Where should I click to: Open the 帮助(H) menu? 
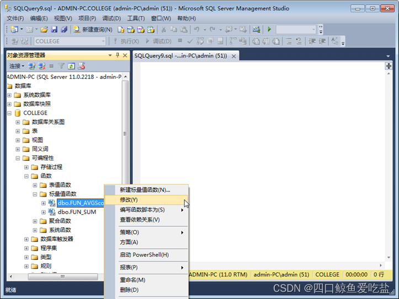[187, 19]
